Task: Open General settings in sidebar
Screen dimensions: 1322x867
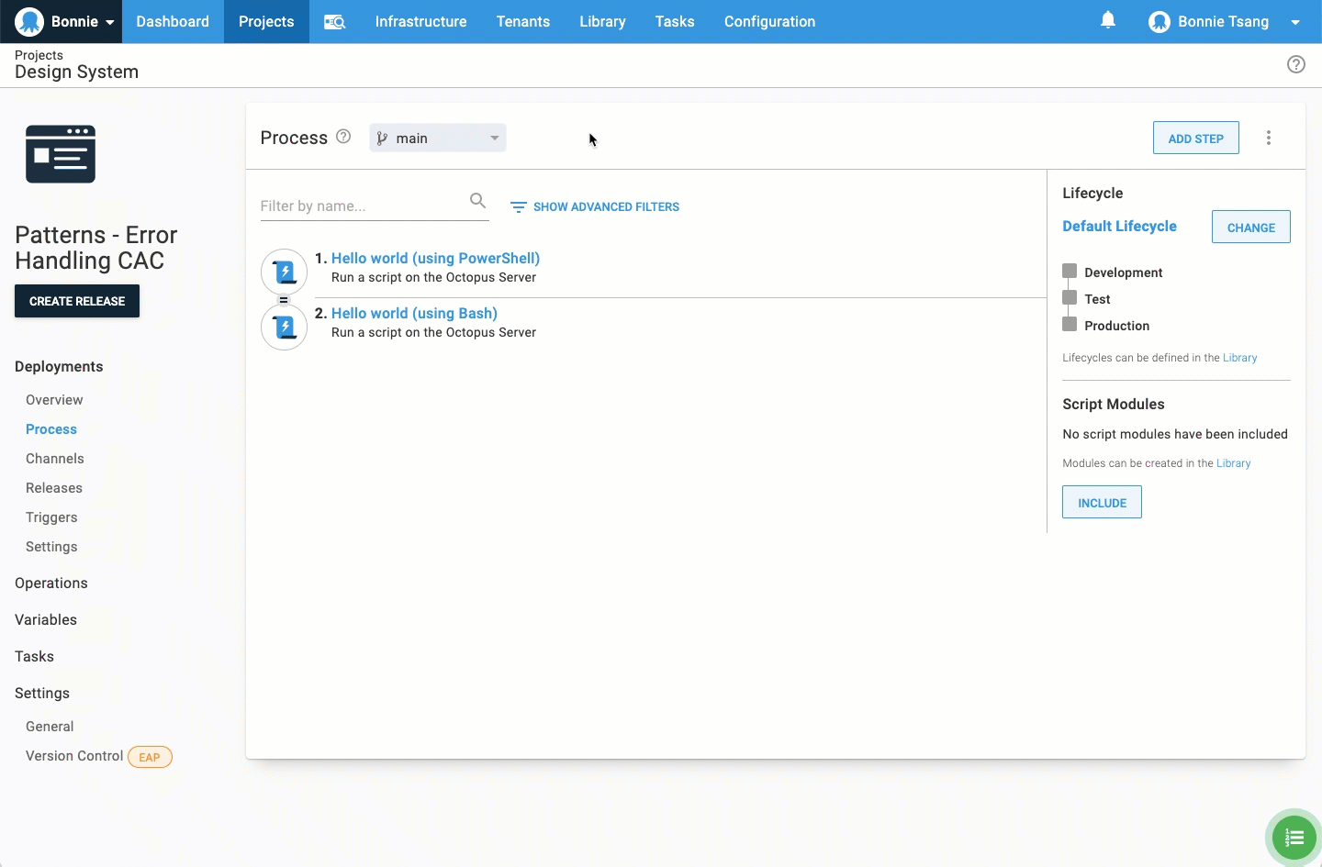Action: pyautogui.click(x=50, y=727)
